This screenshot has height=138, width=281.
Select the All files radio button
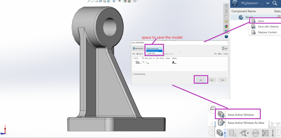138,54
